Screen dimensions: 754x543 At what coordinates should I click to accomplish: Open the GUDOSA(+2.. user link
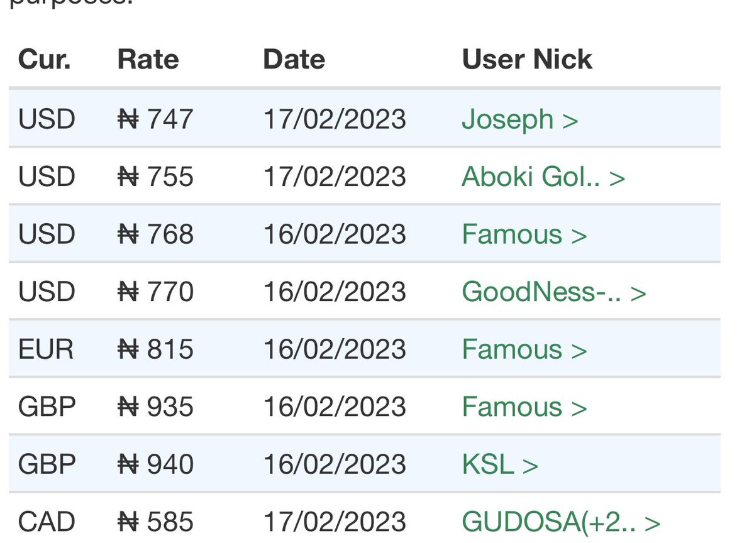(x=560, y=522)
